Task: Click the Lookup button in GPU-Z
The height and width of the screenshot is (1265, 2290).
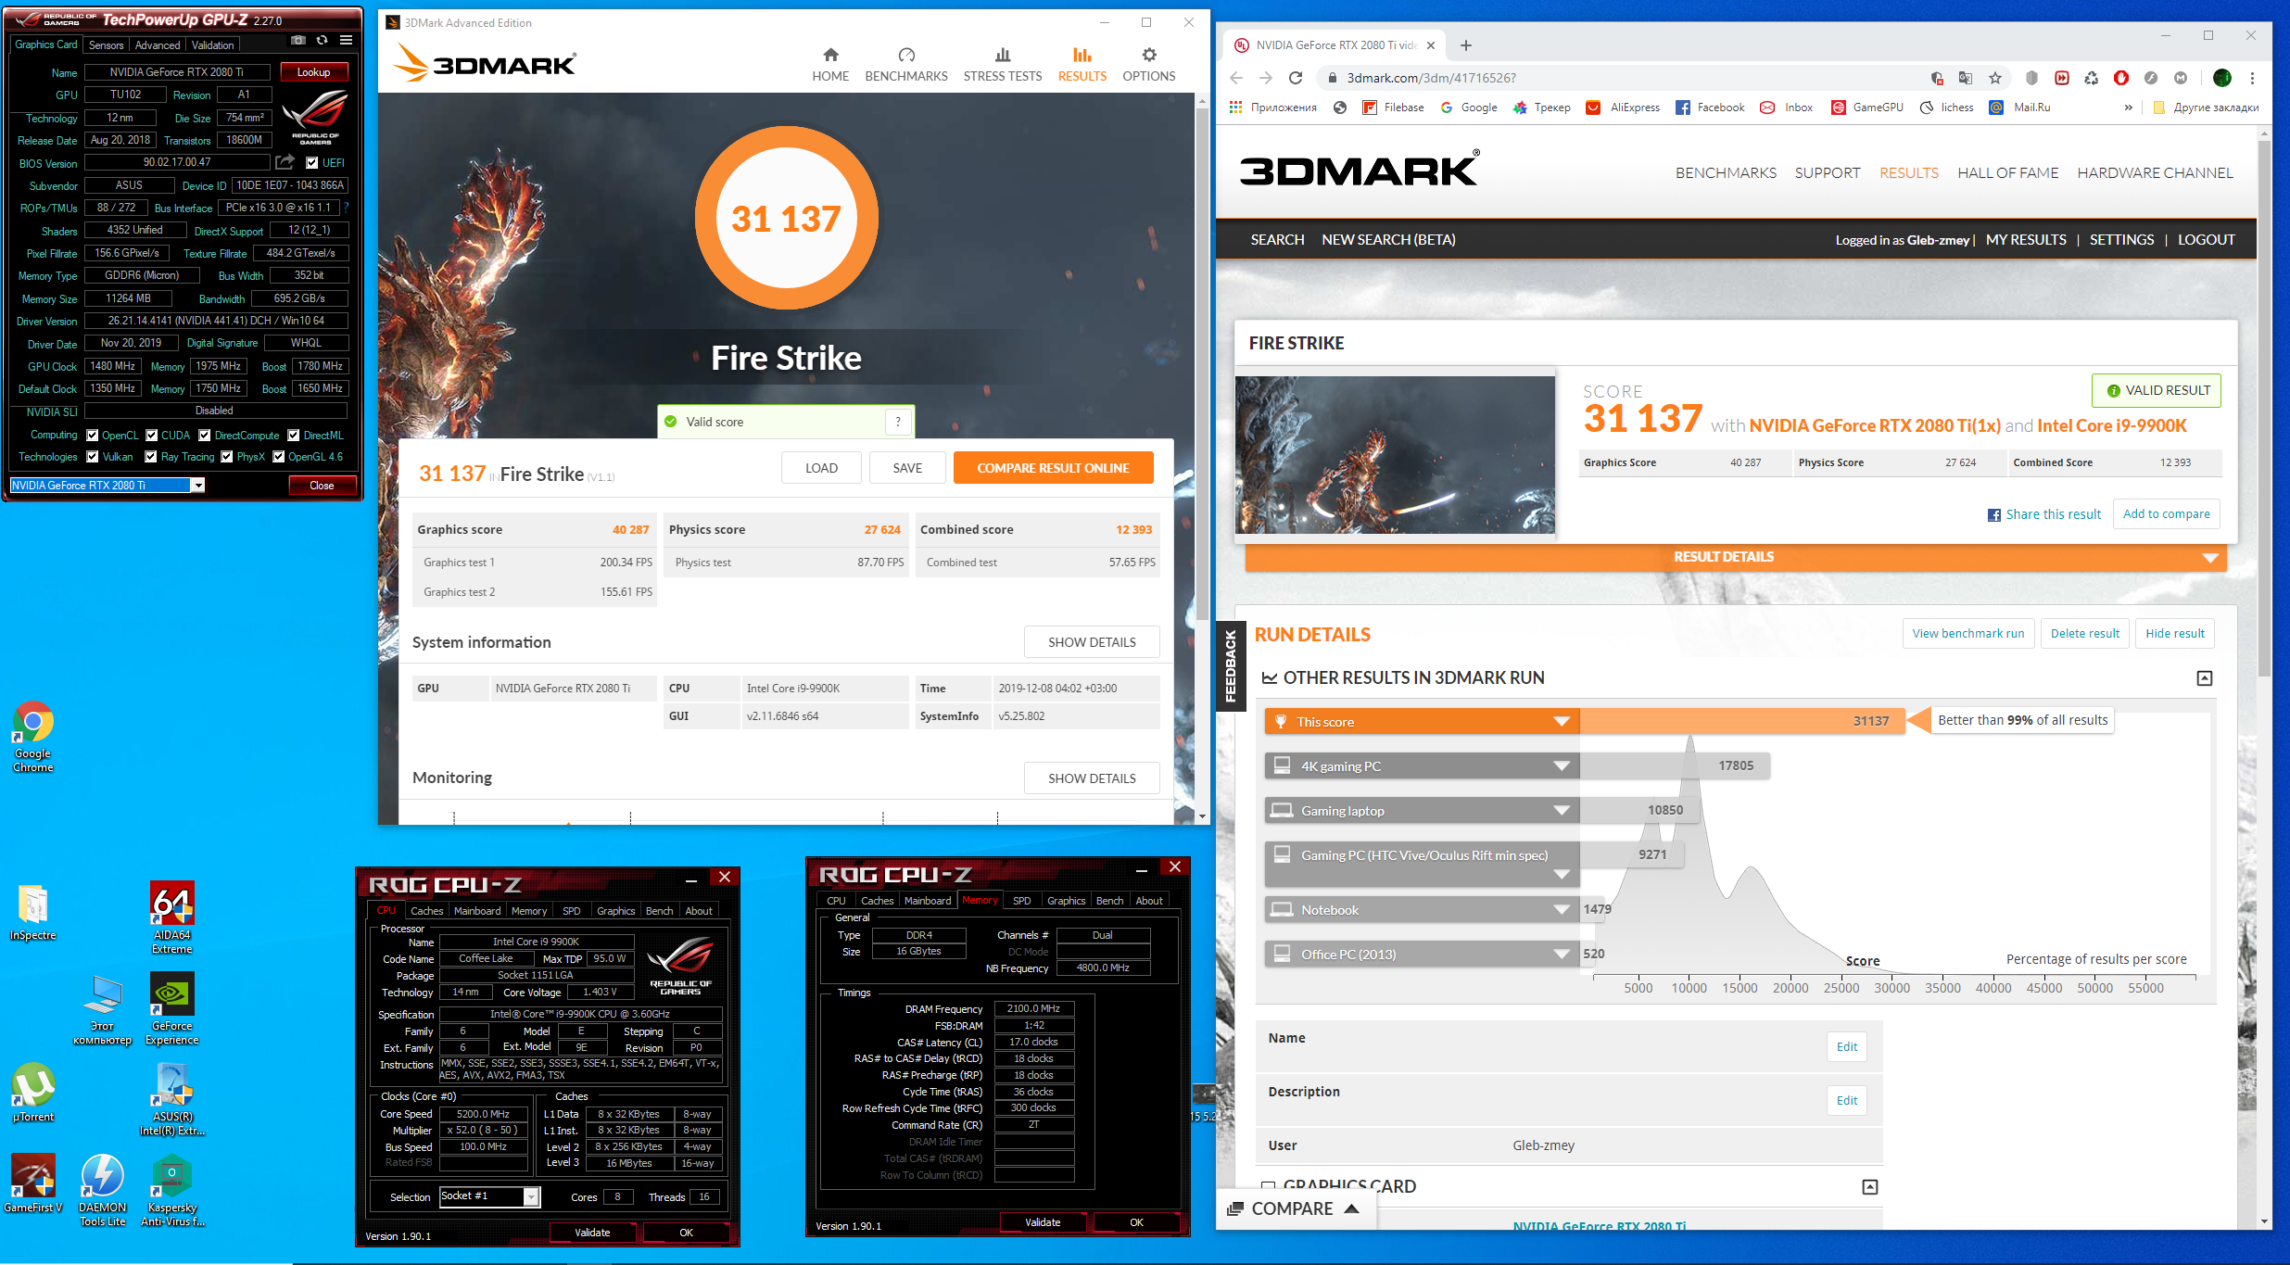Action: pos(313,72)
